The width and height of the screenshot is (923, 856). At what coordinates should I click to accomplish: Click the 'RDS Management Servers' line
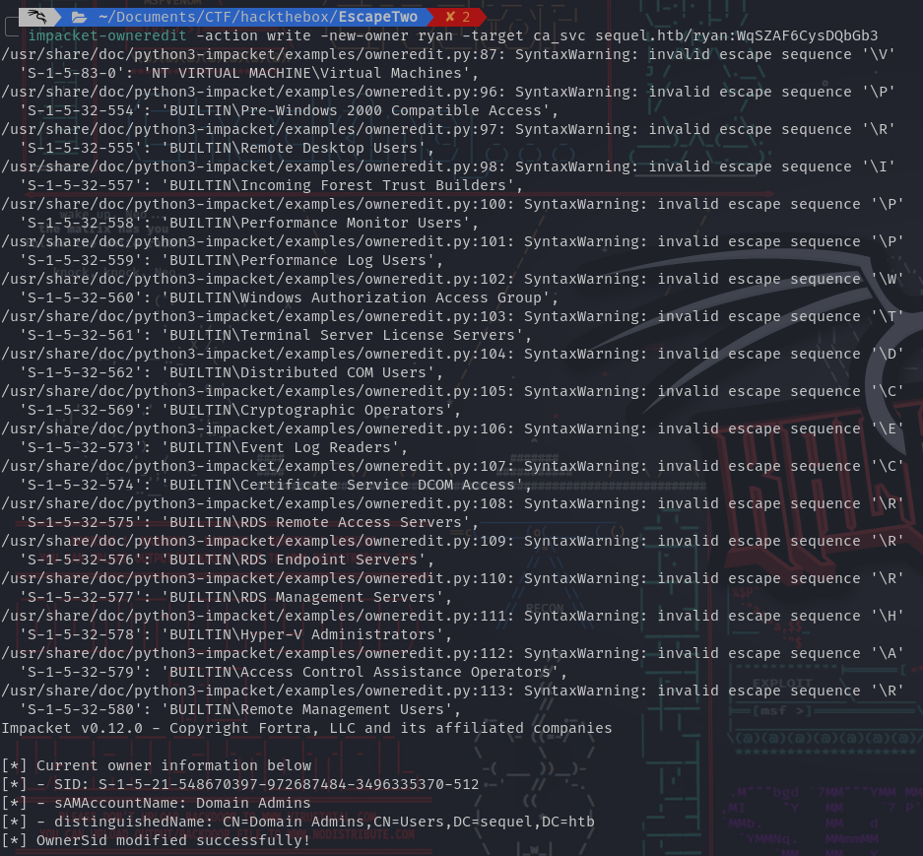tap(236, 597)
